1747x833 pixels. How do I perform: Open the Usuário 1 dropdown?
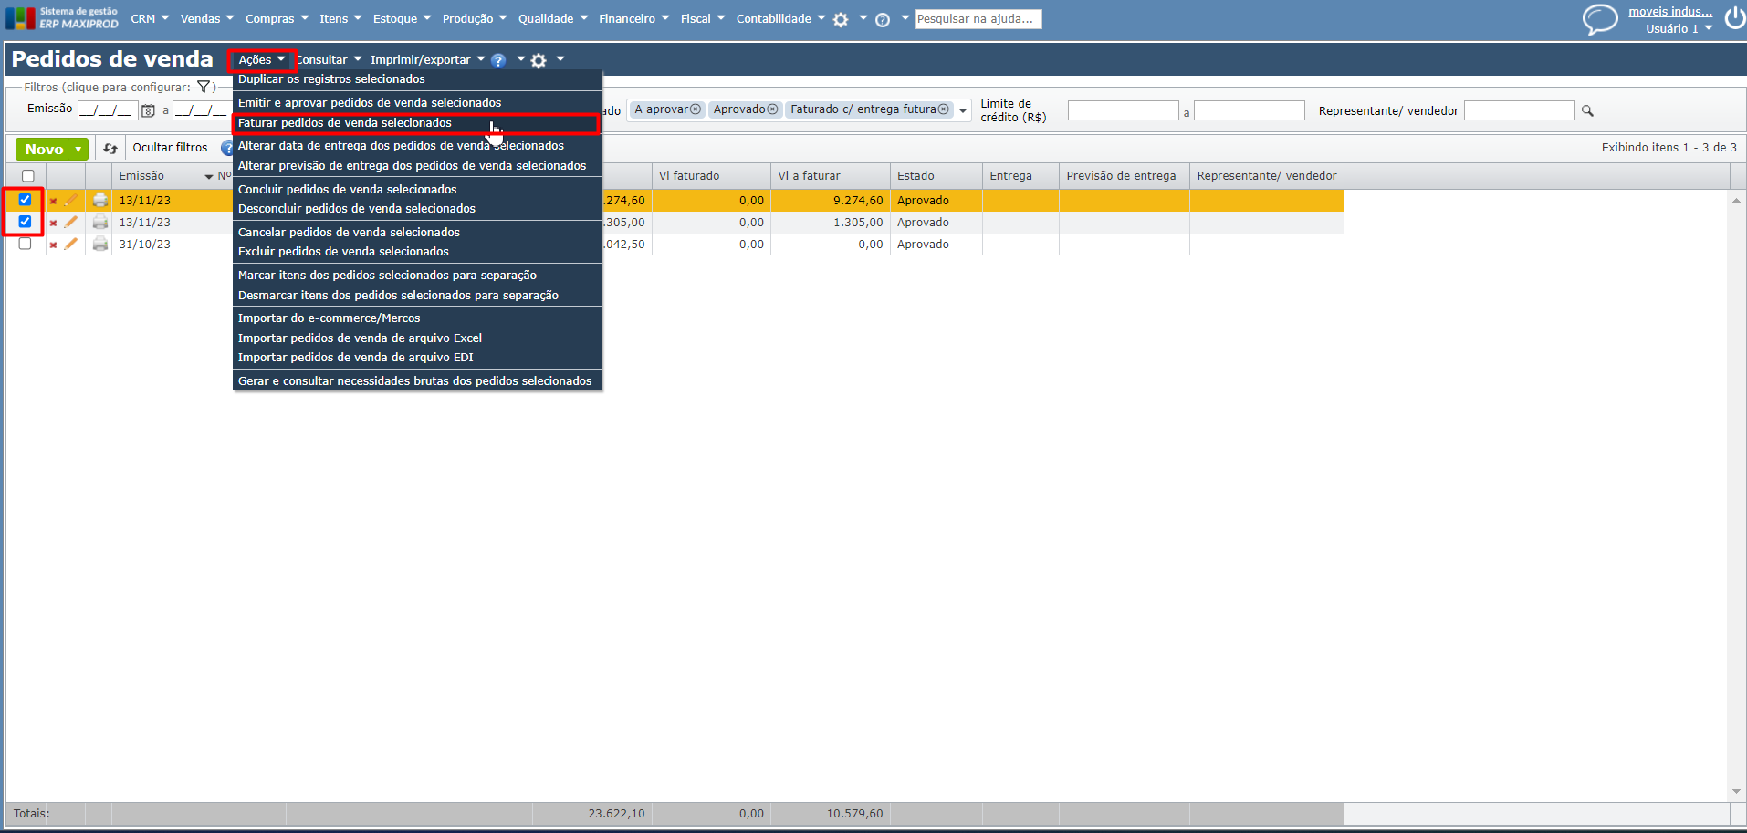pos(1679,28)
